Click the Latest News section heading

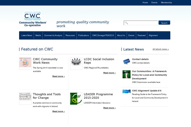(x=133, y=49)
